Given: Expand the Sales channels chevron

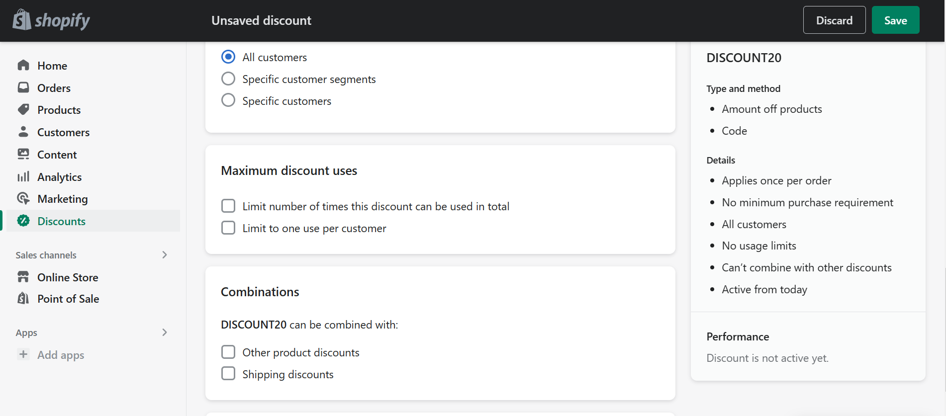Looking at the screenshot, I should pyautogui.click(x=165, y=255).
